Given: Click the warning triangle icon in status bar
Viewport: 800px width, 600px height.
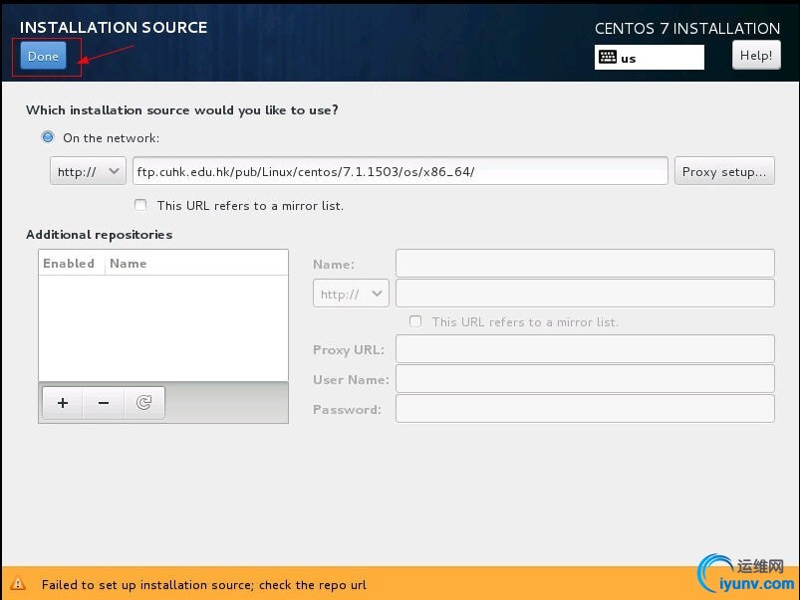Looking at the screenshot, I should pyautogui.click(x=18, y=584).
